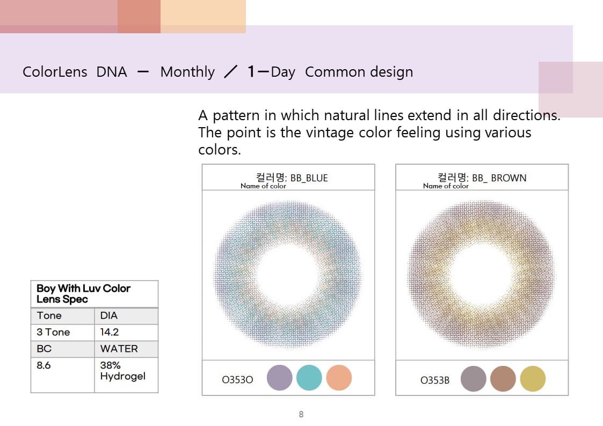Click the 3 Tone table cell
Image resolution: width=603 pixels, height=426 pixels.
[x=63, y=332]
